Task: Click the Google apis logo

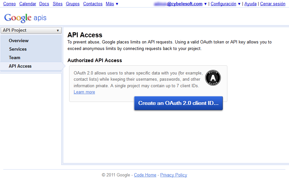Action: (25, 18)
